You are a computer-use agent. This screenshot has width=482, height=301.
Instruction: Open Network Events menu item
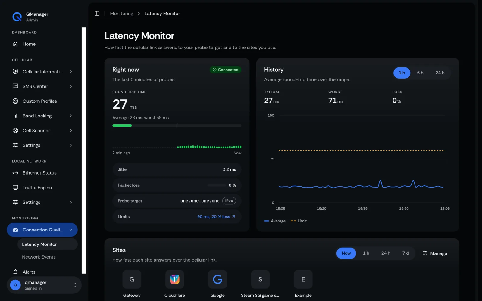[x=48, y=257]
